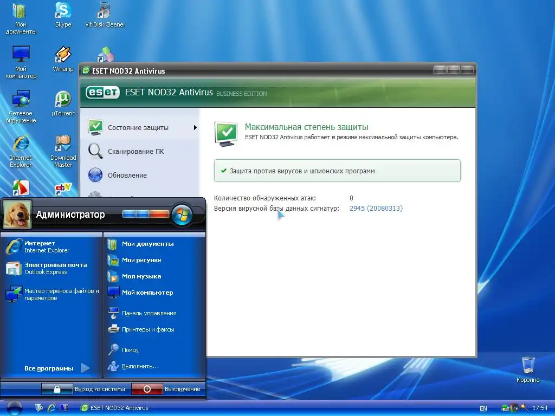The height and width of the screenshot is (416, 555).
Task: Open Internet Explorer desktop icon
Action: [x=21, y=152]
